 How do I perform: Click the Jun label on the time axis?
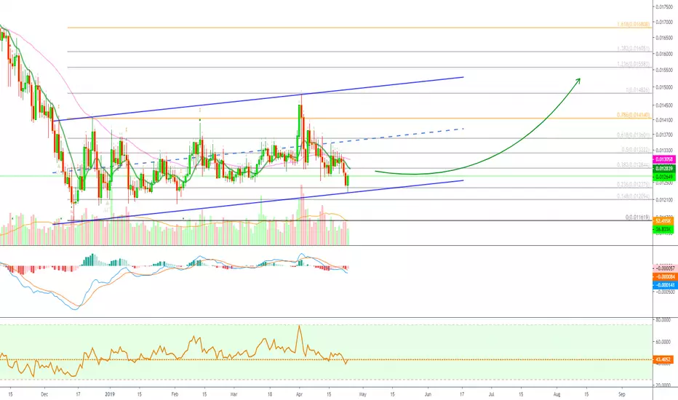[x=428, y=394]
